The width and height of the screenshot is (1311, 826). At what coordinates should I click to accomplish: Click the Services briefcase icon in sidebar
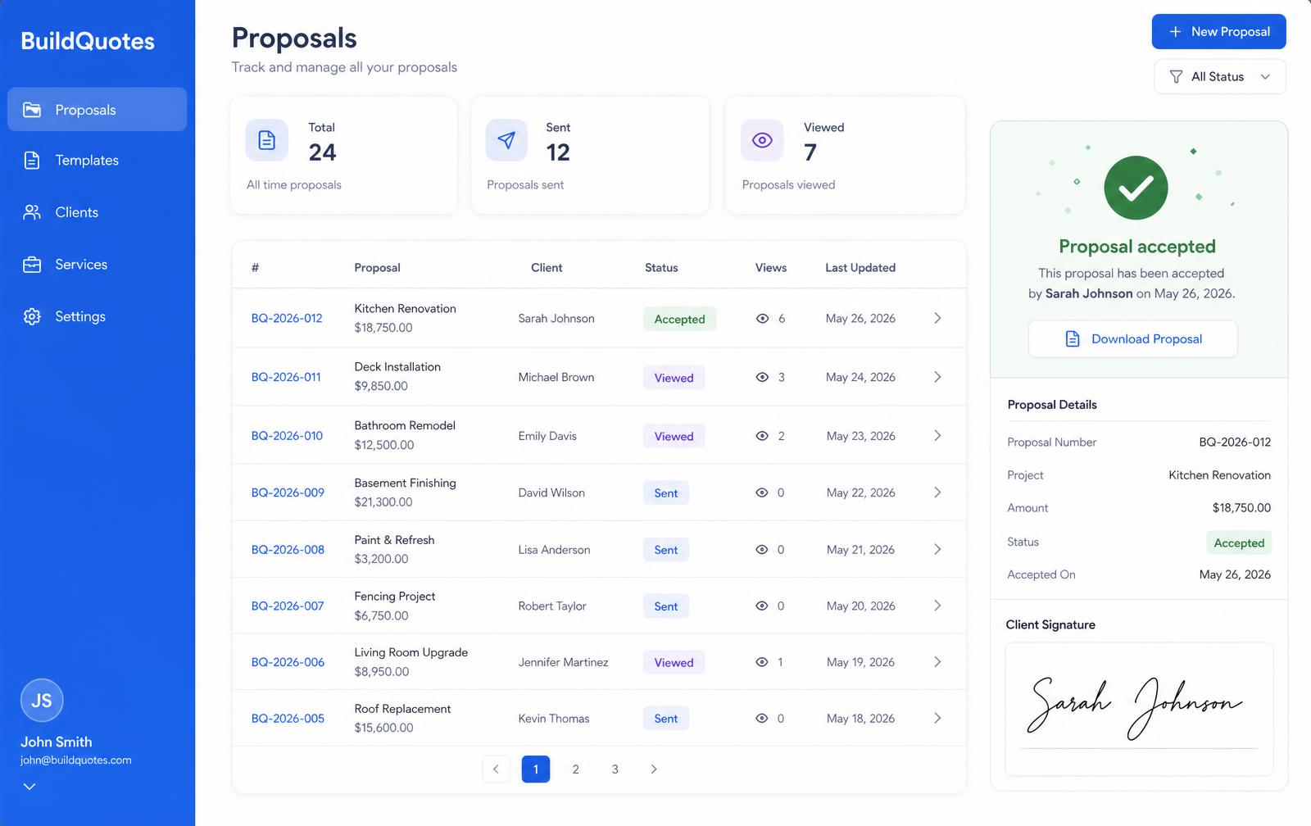click(32, 265)
